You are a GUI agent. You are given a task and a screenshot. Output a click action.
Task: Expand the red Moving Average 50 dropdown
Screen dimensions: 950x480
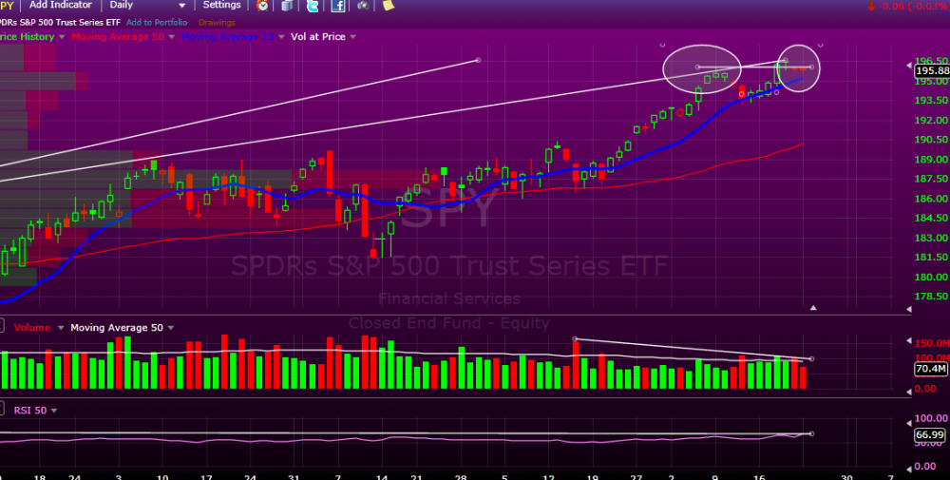point(171,37)
